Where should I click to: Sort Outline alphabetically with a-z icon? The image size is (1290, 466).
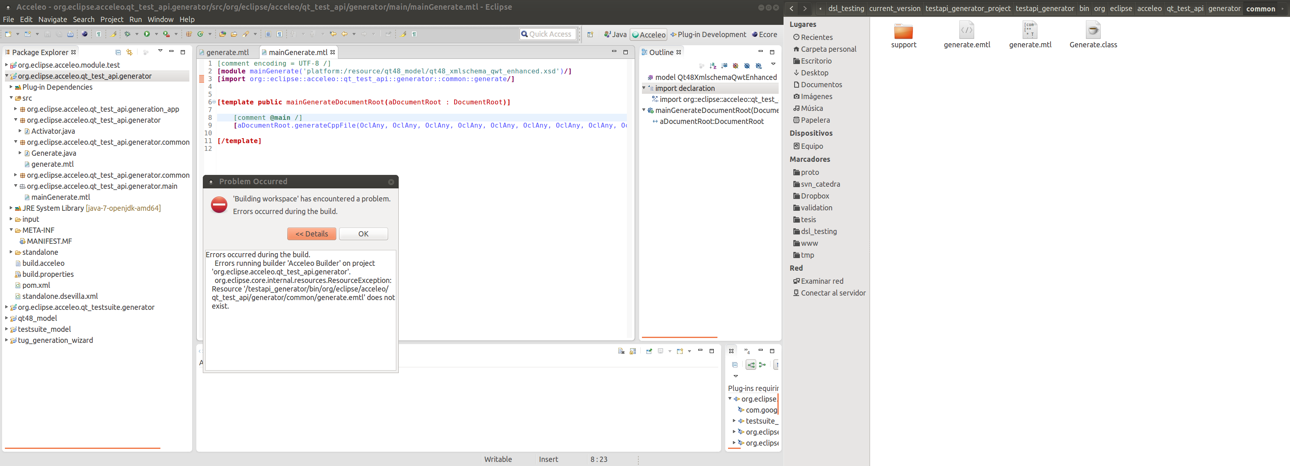tap(713, 66)
